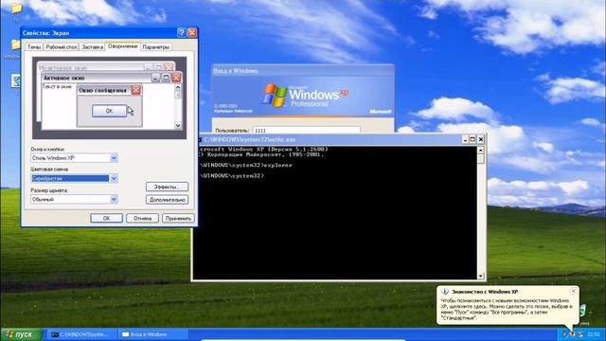Click the Эффекты button

[167, 187]
